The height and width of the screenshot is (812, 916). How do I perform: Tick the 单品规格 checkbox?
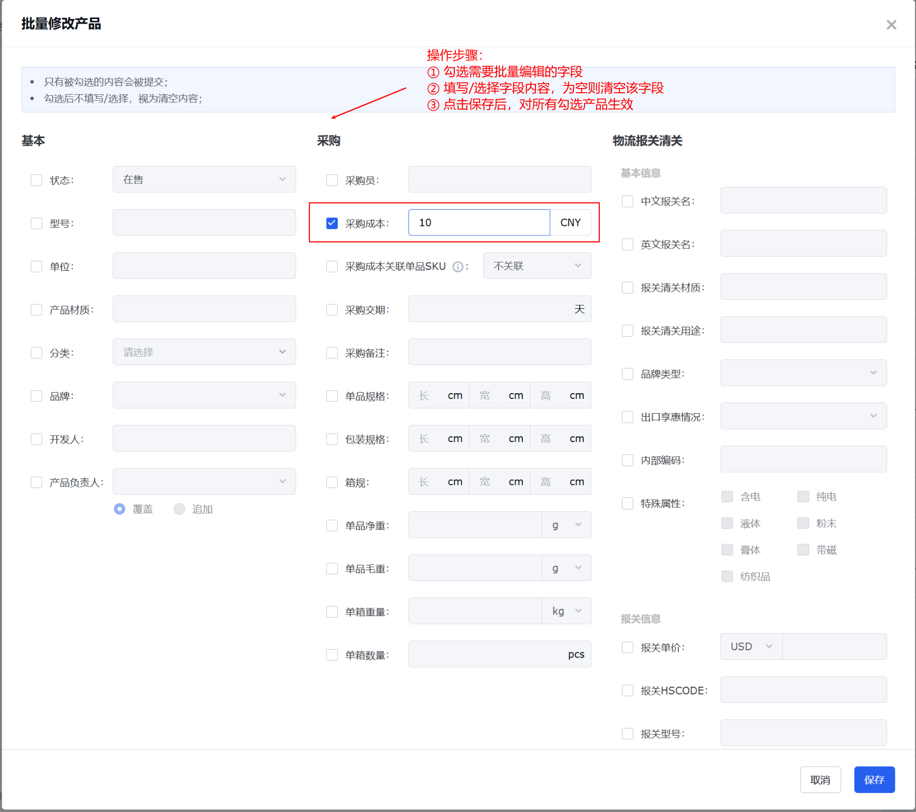point(332,396)
